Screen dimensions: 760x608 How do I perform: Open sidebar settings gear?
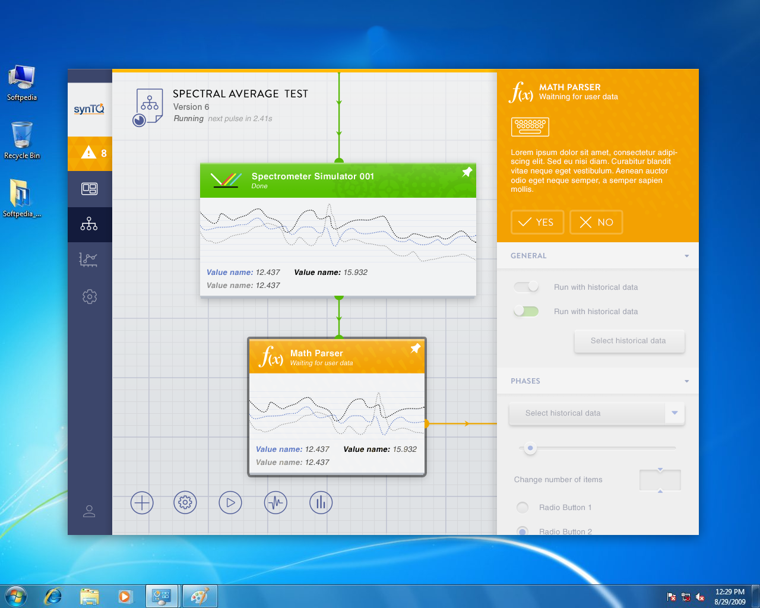(x=90, y=296)
